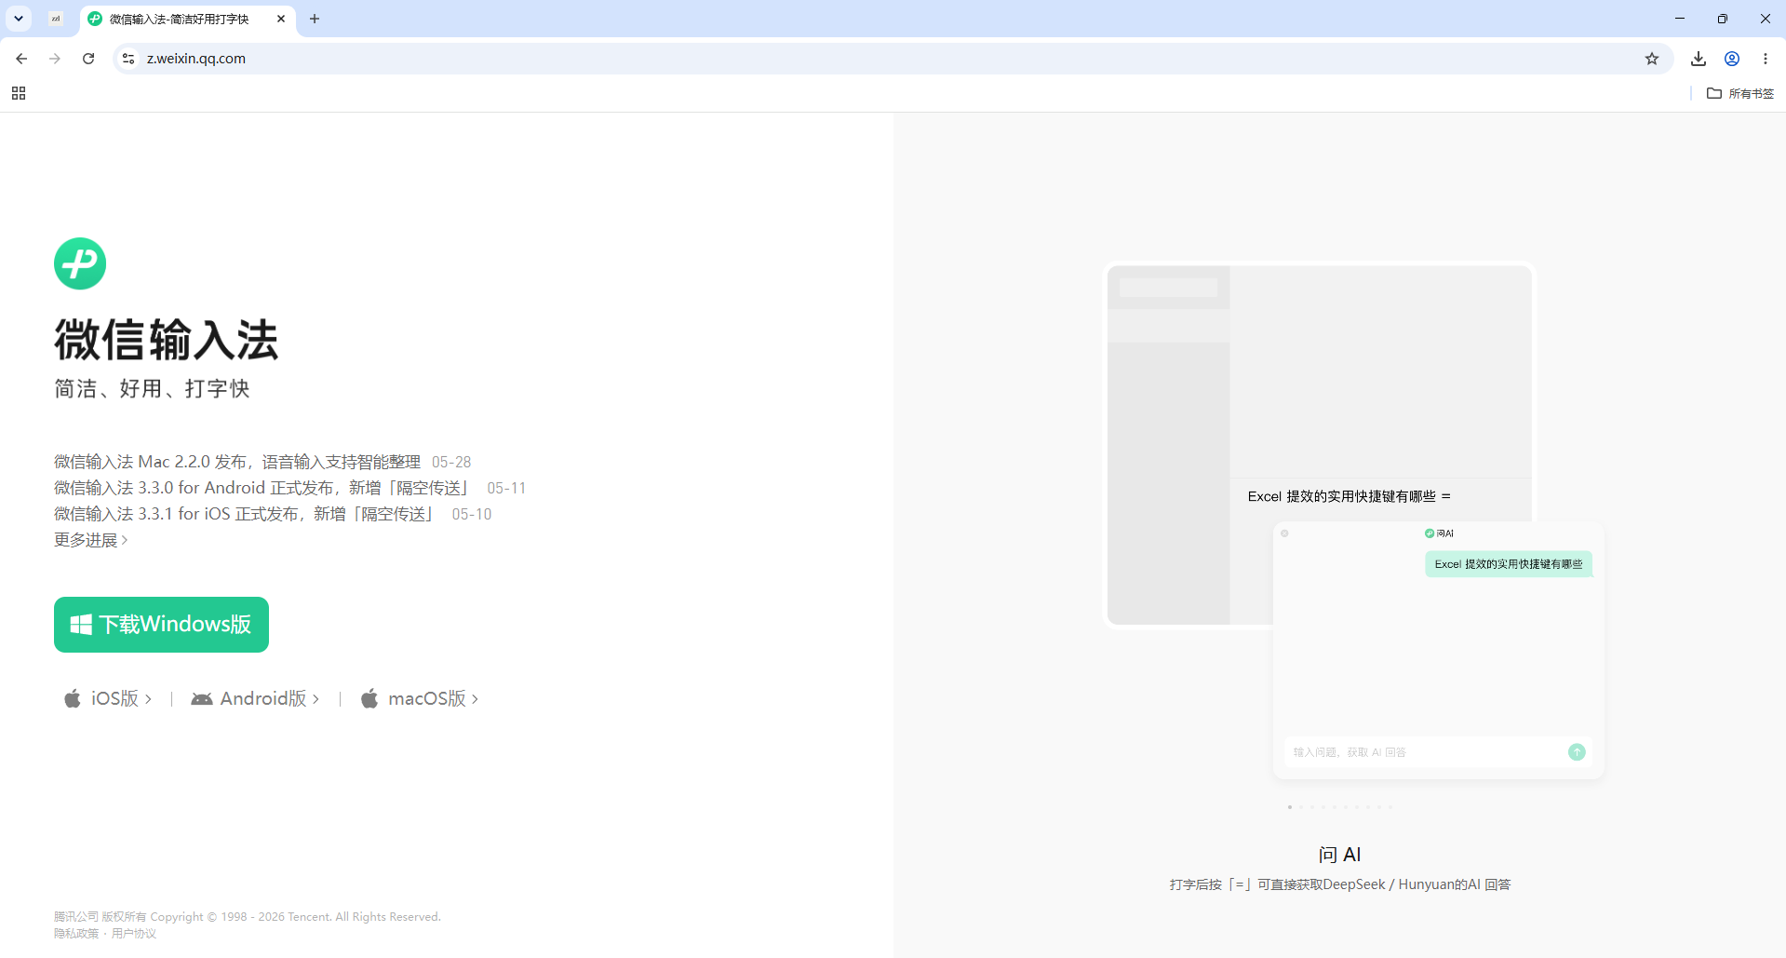The width and height of the screenshot is (1786, 958).
Task: View site information icon in address bar
Action: 128,59
